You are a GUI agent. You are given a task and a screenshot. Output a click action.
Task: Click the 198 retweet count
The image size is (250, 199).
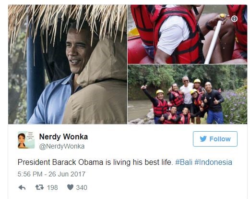[x=52, y=187]
